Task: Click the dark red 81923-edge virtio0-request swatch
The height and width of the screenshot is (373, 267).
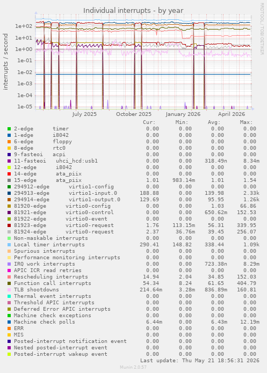Action: coord(9,225)
